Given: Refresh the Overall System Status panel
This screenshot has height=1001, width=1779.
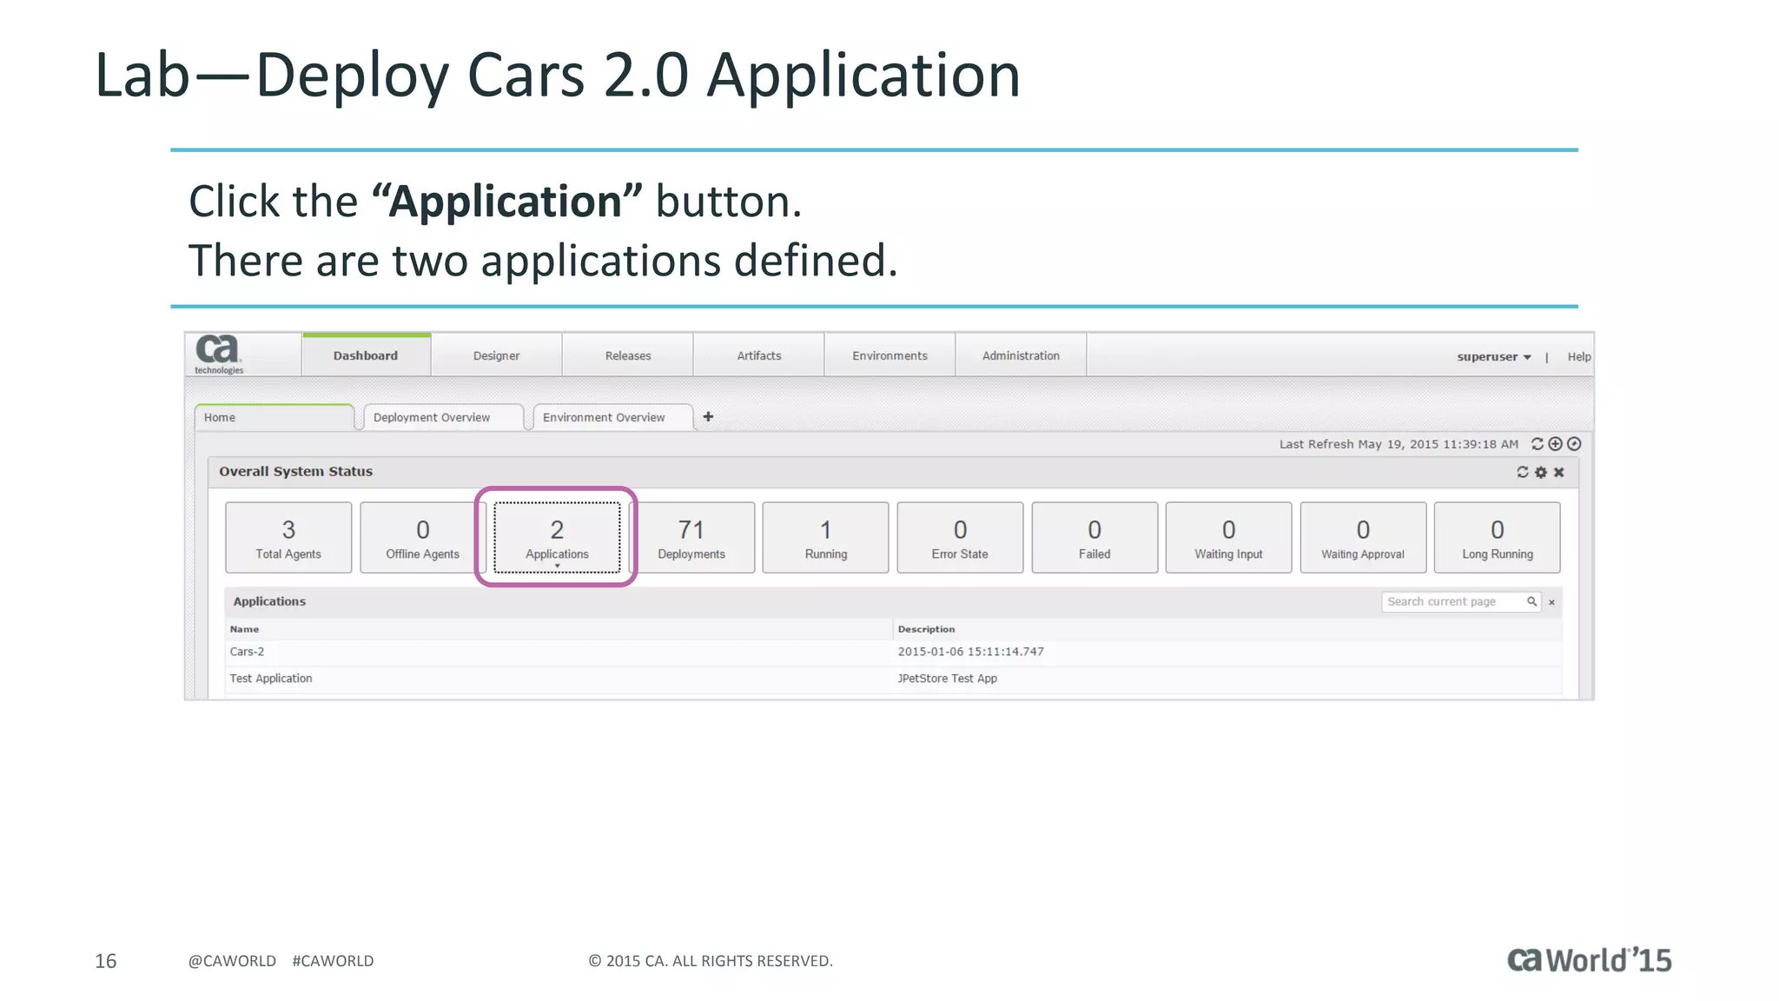Looking at the screenshot, I should (1522, 472).
